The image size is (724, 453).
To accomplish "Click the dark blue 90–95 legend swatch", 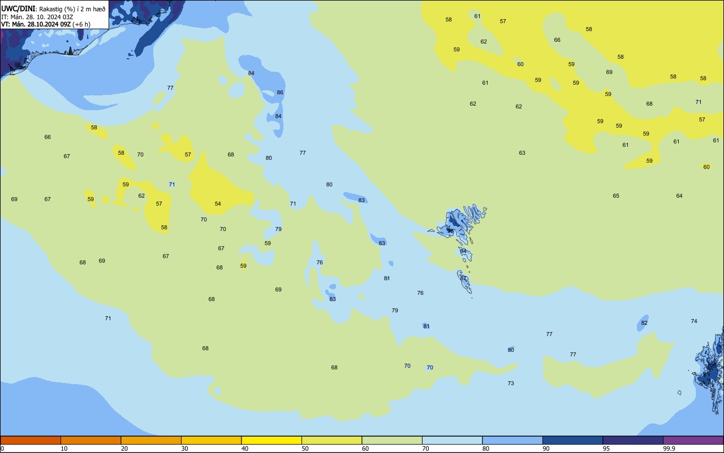I will point(572,440).
